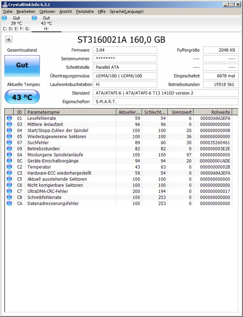Click status orb of Aktuell ausstehende Sektoren row
Screen dimensions: 243x317
pyautogui.click(x=9, y=179)
